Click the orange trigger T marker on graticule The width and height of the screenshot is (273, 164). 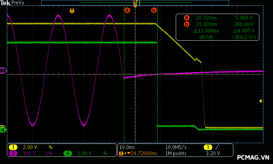coord(72,11)
